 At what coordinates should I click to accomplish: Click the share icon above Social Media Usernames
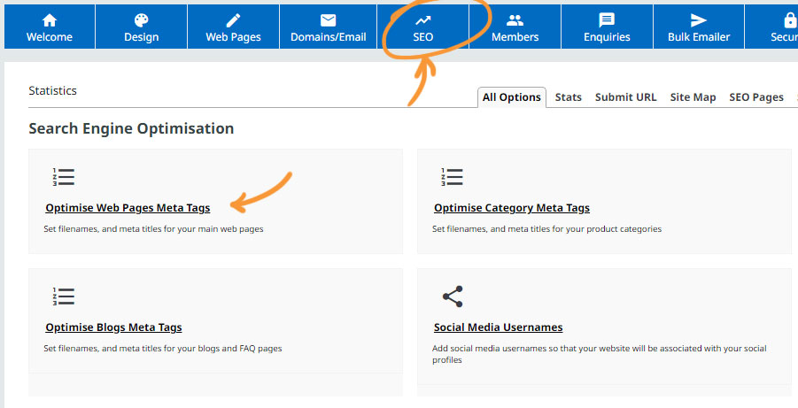coord(452,296)
